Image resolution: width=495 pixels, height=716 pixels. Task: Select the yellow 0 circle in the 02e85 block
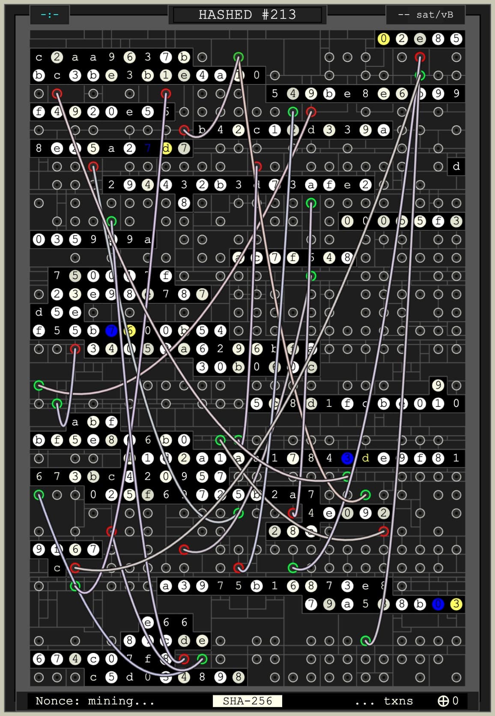(383, 39)
